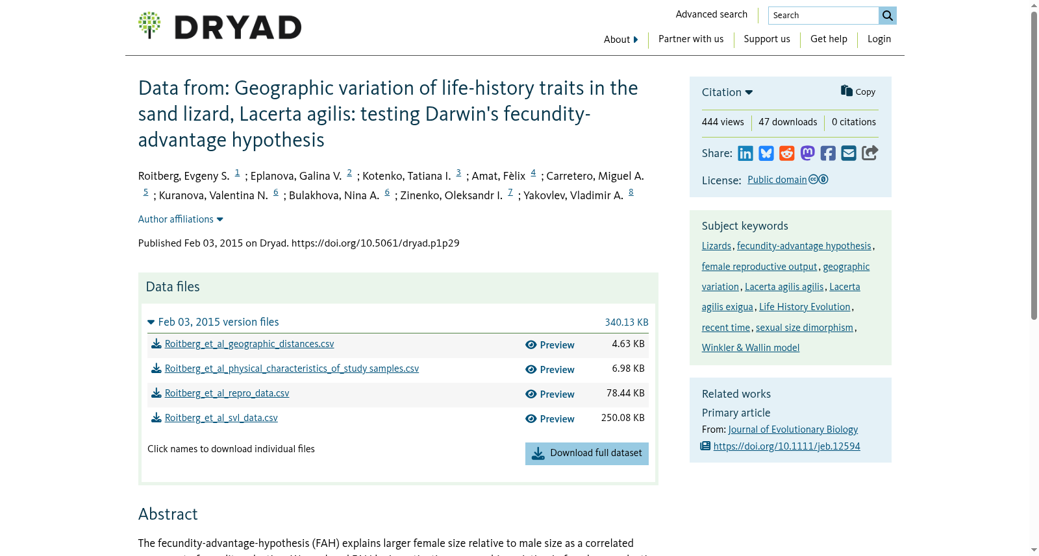
Task: Share on Facebook icon
Action: pos(828,153)
